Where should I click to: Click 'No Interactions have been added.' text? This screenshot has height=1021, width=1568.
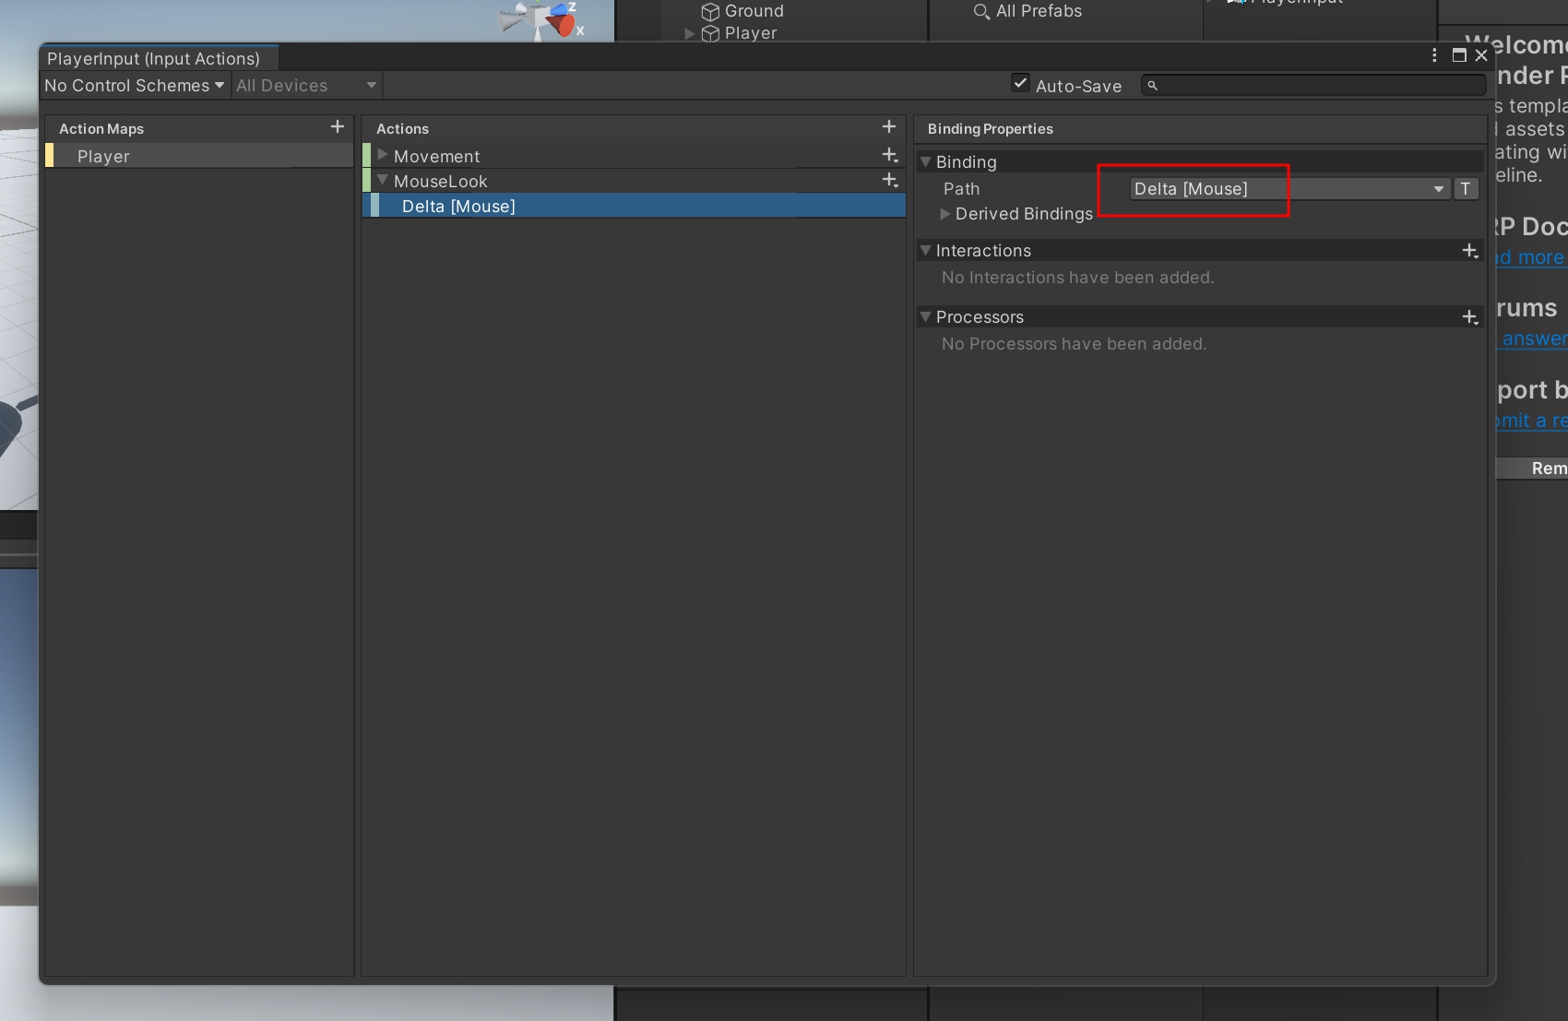point(1077,278)
